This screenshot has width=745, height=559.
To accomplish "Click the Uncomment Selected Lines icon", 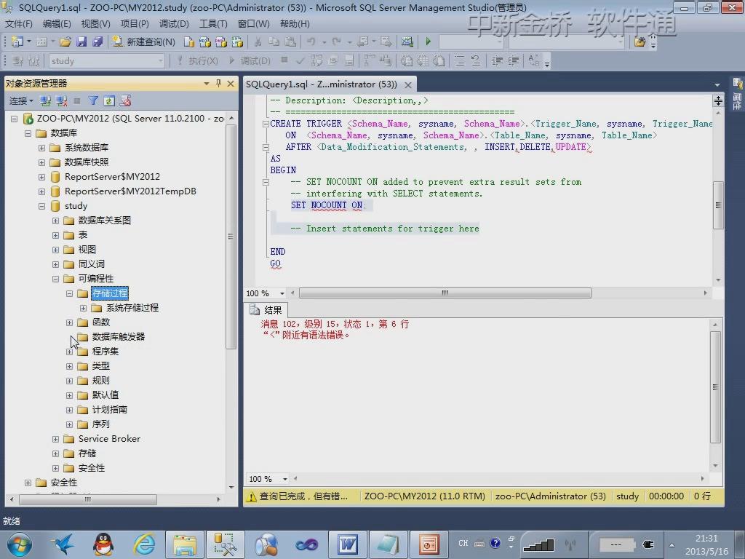I will [x=476, y=60].
